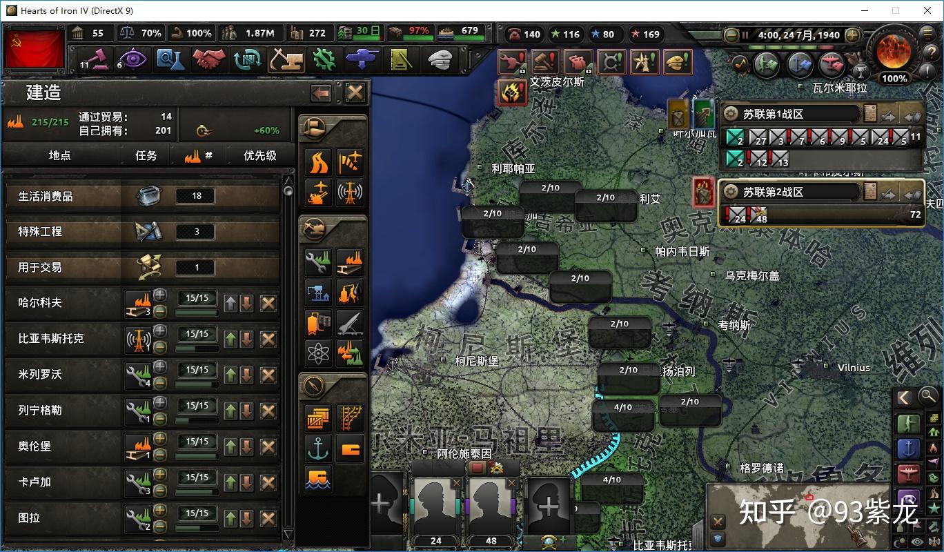
Task: Switch to the red plane air map mode
Action: tap(909, 474)
